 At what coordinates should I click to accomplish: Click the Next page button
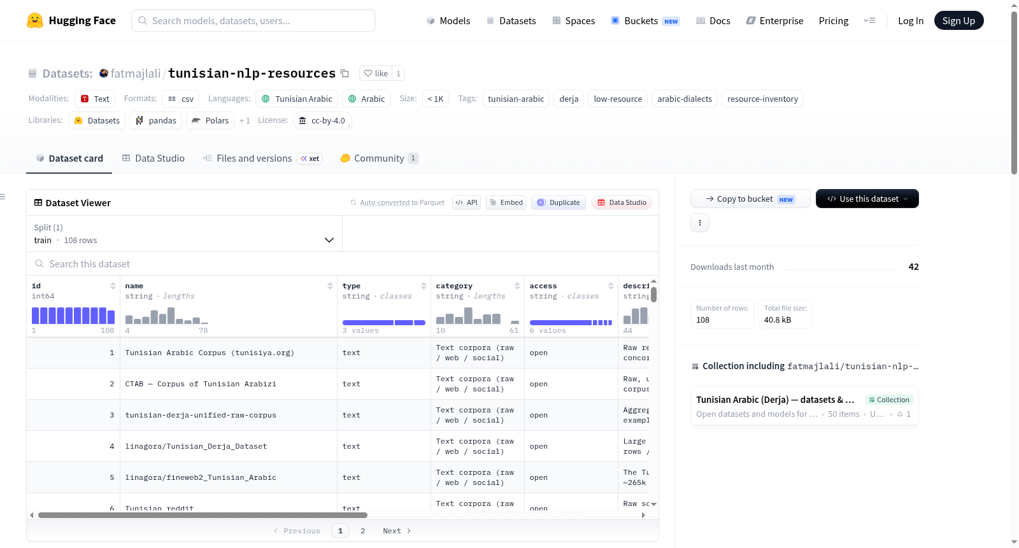click(397, 531)
